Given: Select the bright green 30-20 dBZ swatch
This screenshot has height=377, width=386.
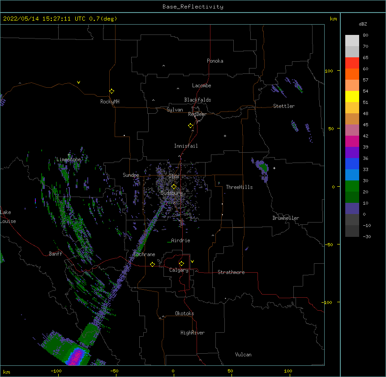Looking at the screenshot, I should coord(352,186).
